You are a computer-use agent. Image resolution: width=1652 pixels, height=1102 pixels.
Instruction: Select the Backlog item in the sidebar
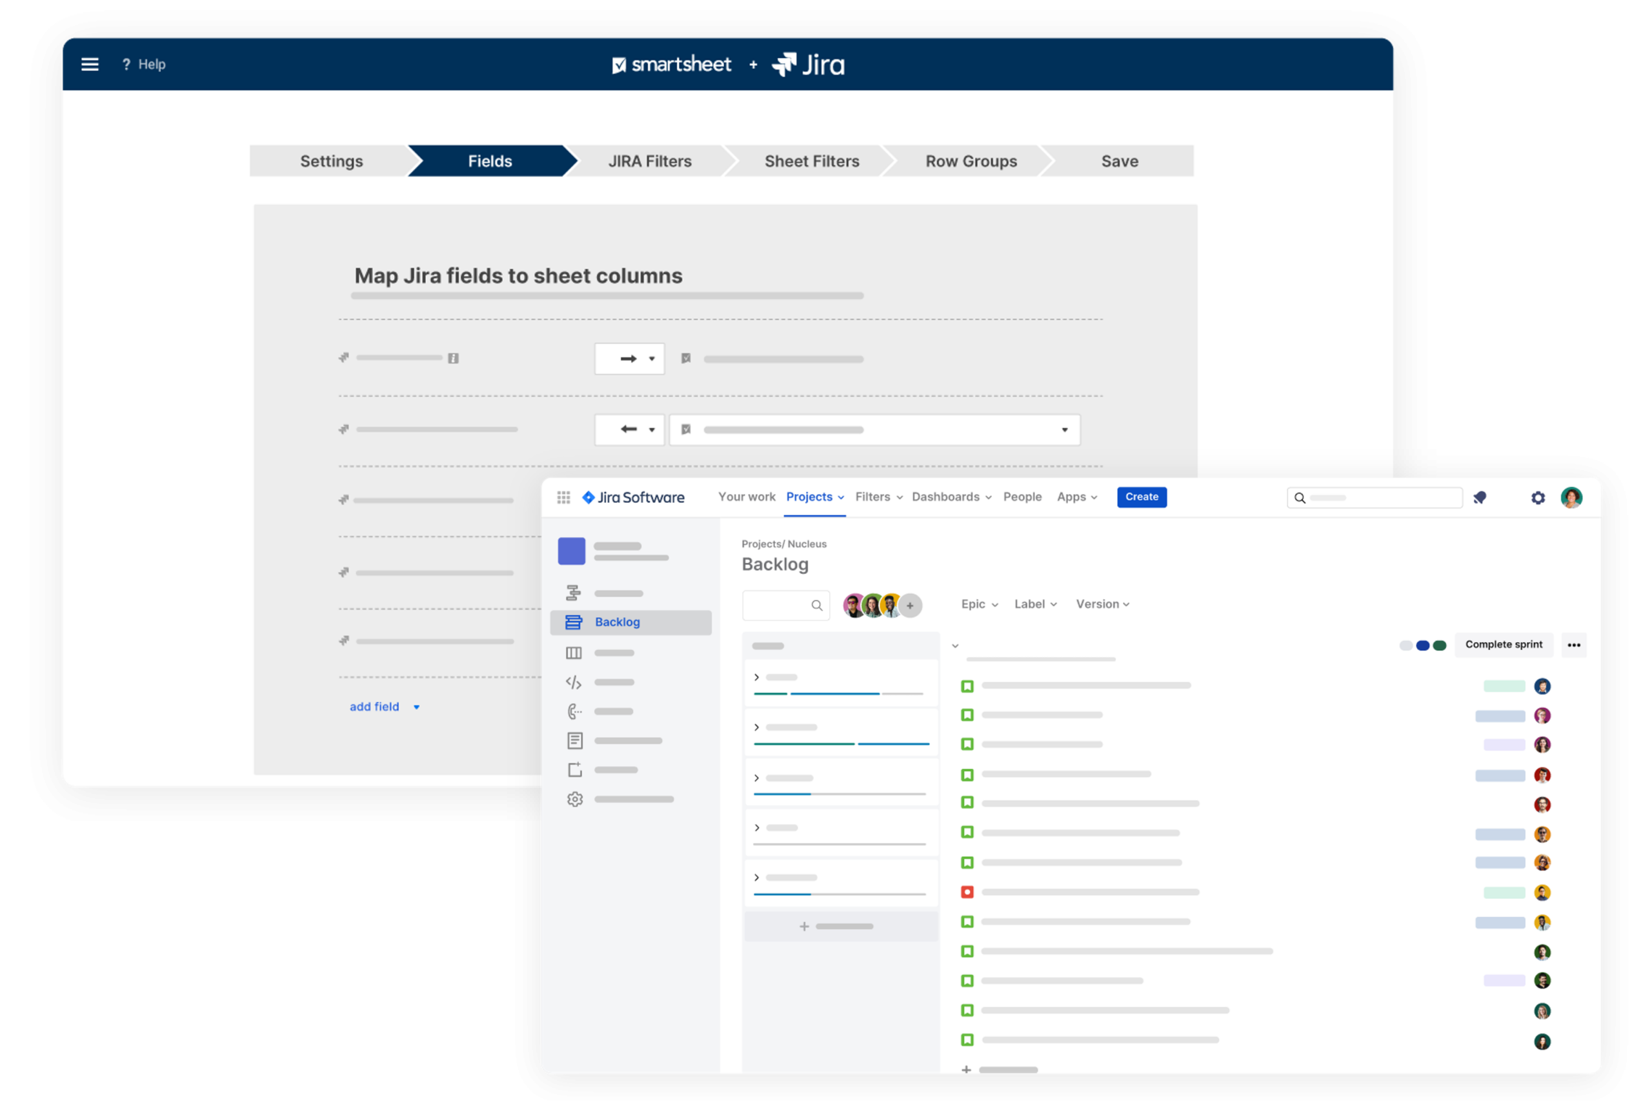click(x=618, y=622)
